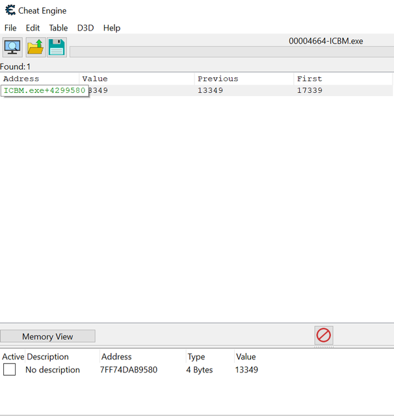Click the red delete-all-addresses icon
This screenshot has width=394, height=416.
(x=324, y=335)
